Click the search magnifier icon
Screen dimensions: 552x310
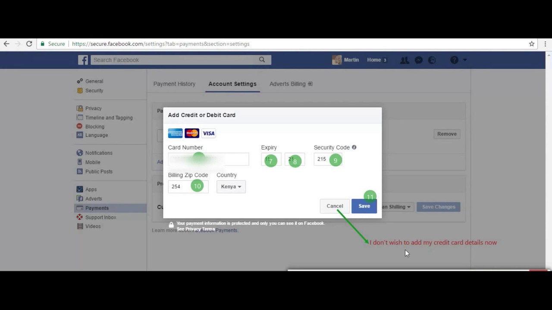tap(262, 60)
